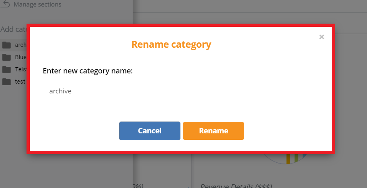367x188 pixels.
Task: Click the test category folder icon
Action: coord(6,82)
